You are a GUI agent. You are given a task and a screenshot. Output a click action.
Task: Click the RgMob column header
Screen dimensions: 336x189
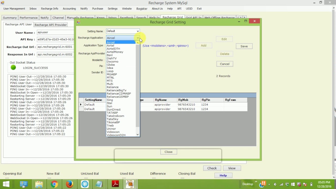pos(188,100)
